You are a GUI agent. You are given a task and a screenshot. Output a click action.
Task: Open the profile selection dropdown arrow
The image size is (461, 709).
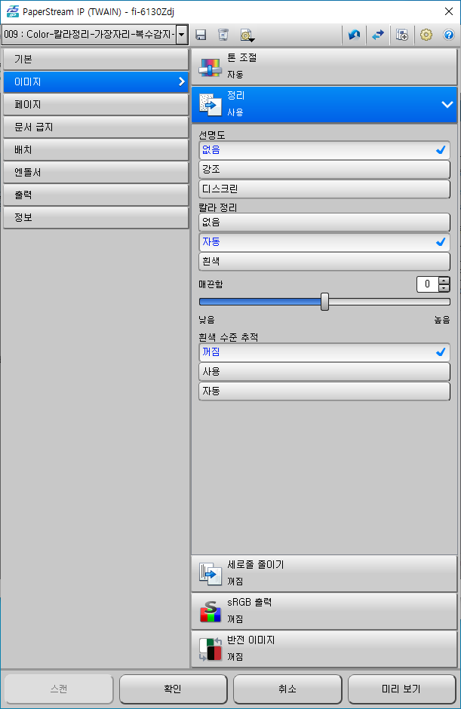coord(182,35)
